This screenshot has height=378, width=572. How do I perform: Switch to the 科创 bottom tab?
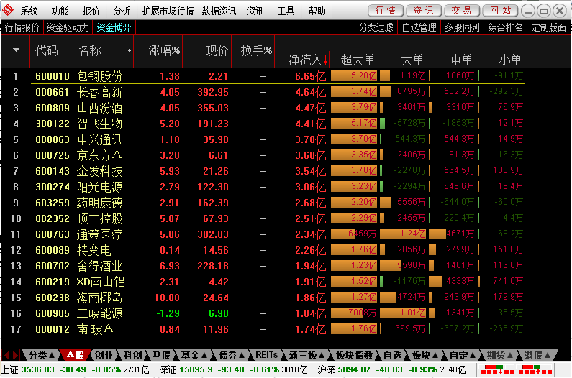click(x=132, y=355)
